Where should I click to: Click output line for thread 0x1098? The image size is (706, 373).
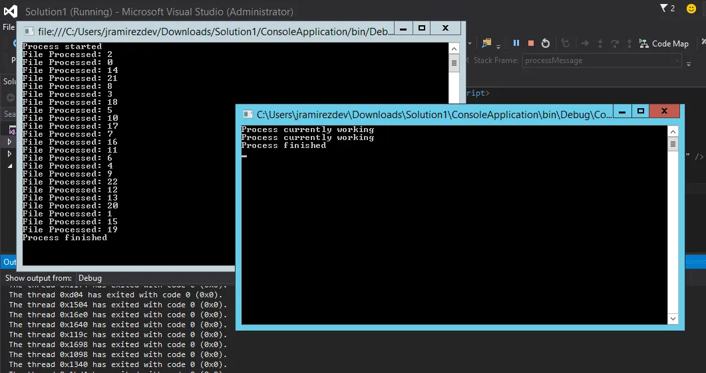118,354
